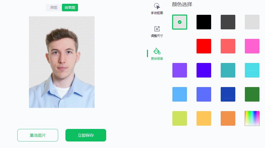Screen dimensions: 265x148
Task: Select the deep blue background color
Action: coord(228,94)
